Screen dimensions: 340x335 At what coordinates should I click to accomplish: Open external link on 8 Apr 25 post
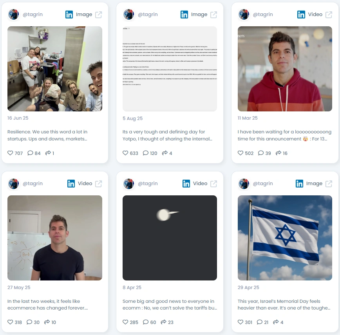213,184
